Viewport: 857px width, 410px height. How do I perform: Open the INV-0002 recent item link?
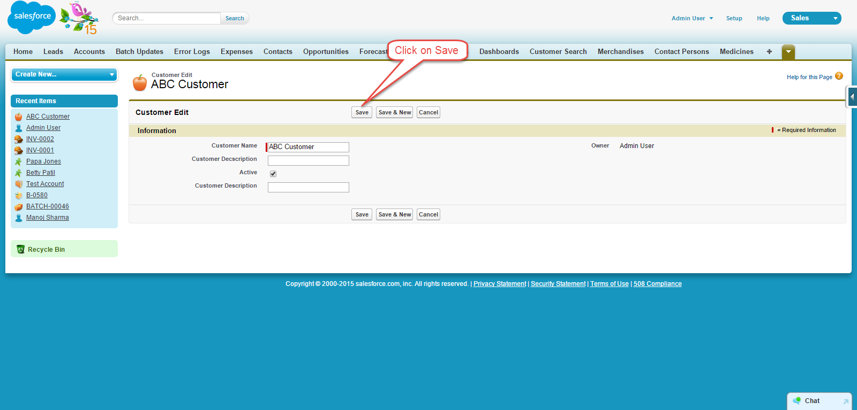tap(40, 139)
